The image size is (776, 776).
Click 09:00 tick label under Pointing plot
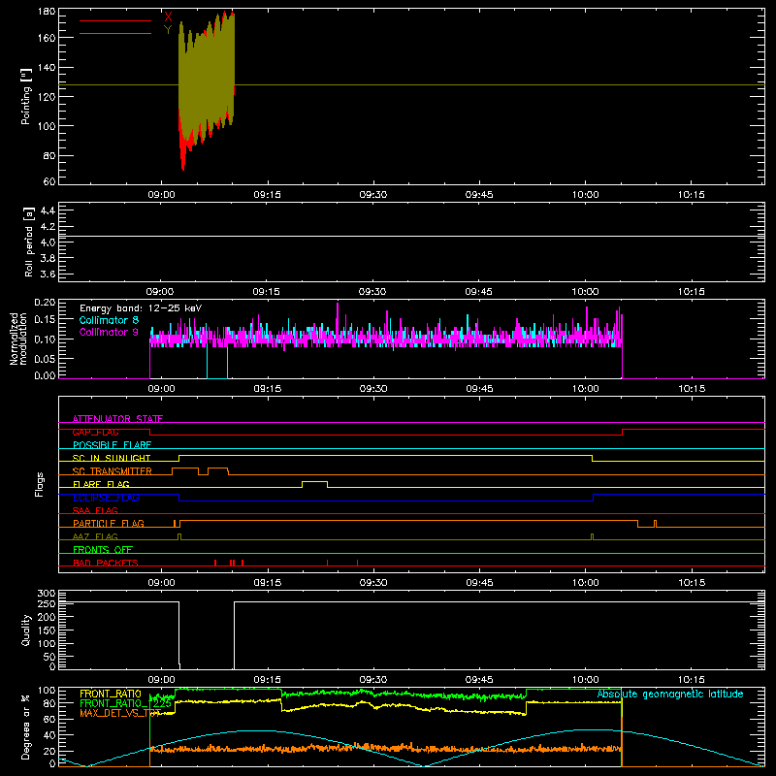pyautogui.click(x=161, y=195)
